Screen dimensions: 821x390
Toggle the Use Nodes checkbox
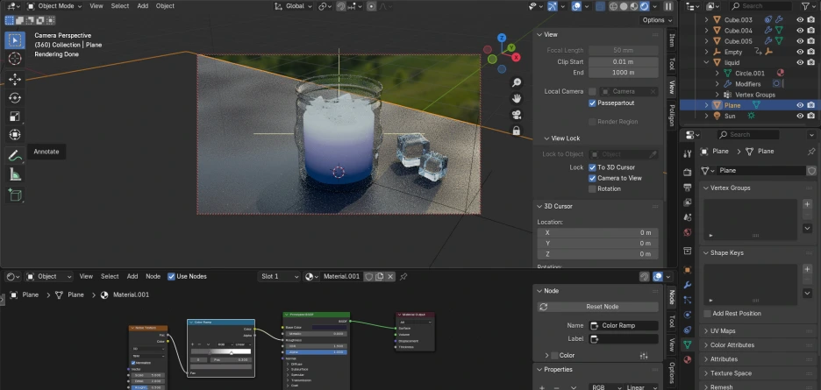[x=171, y=276]
